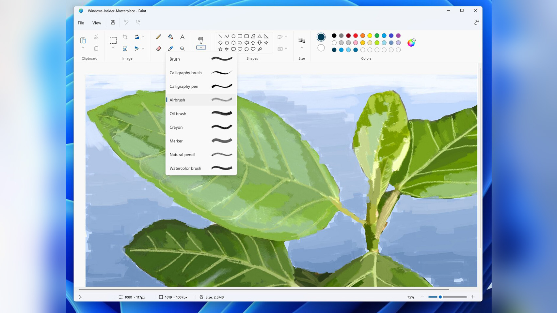Select the Color picker eyedropper tool

pos(170,48)
